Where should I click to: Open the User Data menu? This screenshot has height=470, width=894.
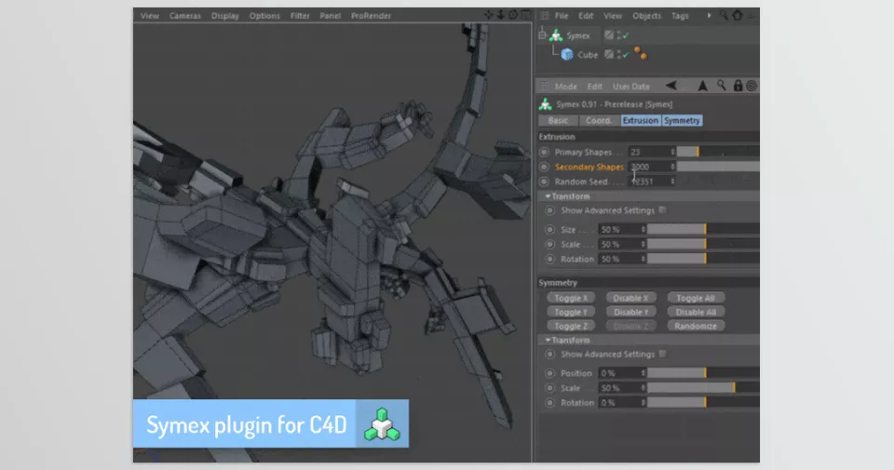pyautogui.click(x=631, y=87)
